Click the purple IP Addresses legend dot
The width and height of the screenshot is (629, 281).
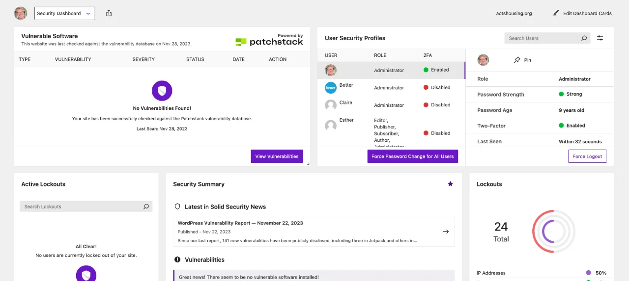point(588,273)
